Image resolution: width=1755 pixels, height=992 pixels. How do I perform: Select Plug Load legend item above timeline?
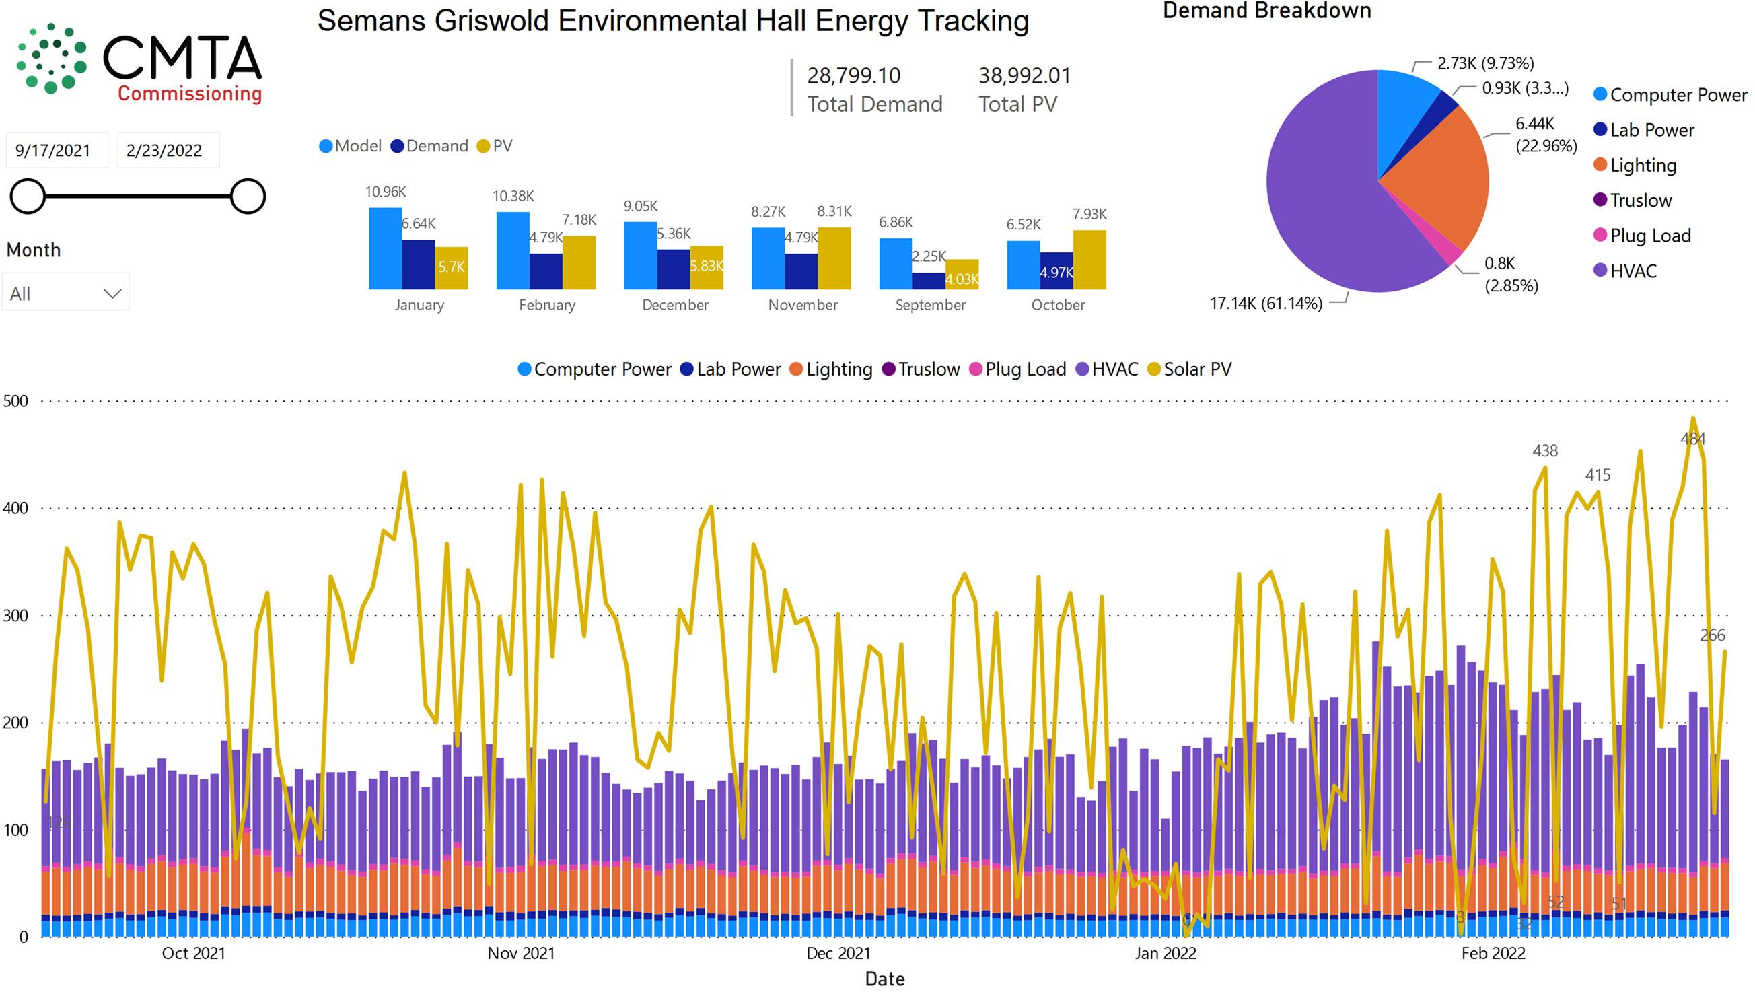coord(1017,369)
